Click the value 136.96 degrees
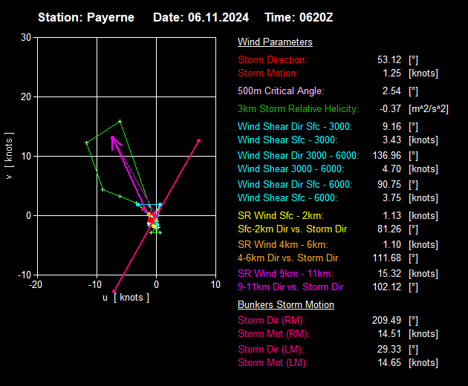This screenshot has height=386, width=468. [387, 155]
